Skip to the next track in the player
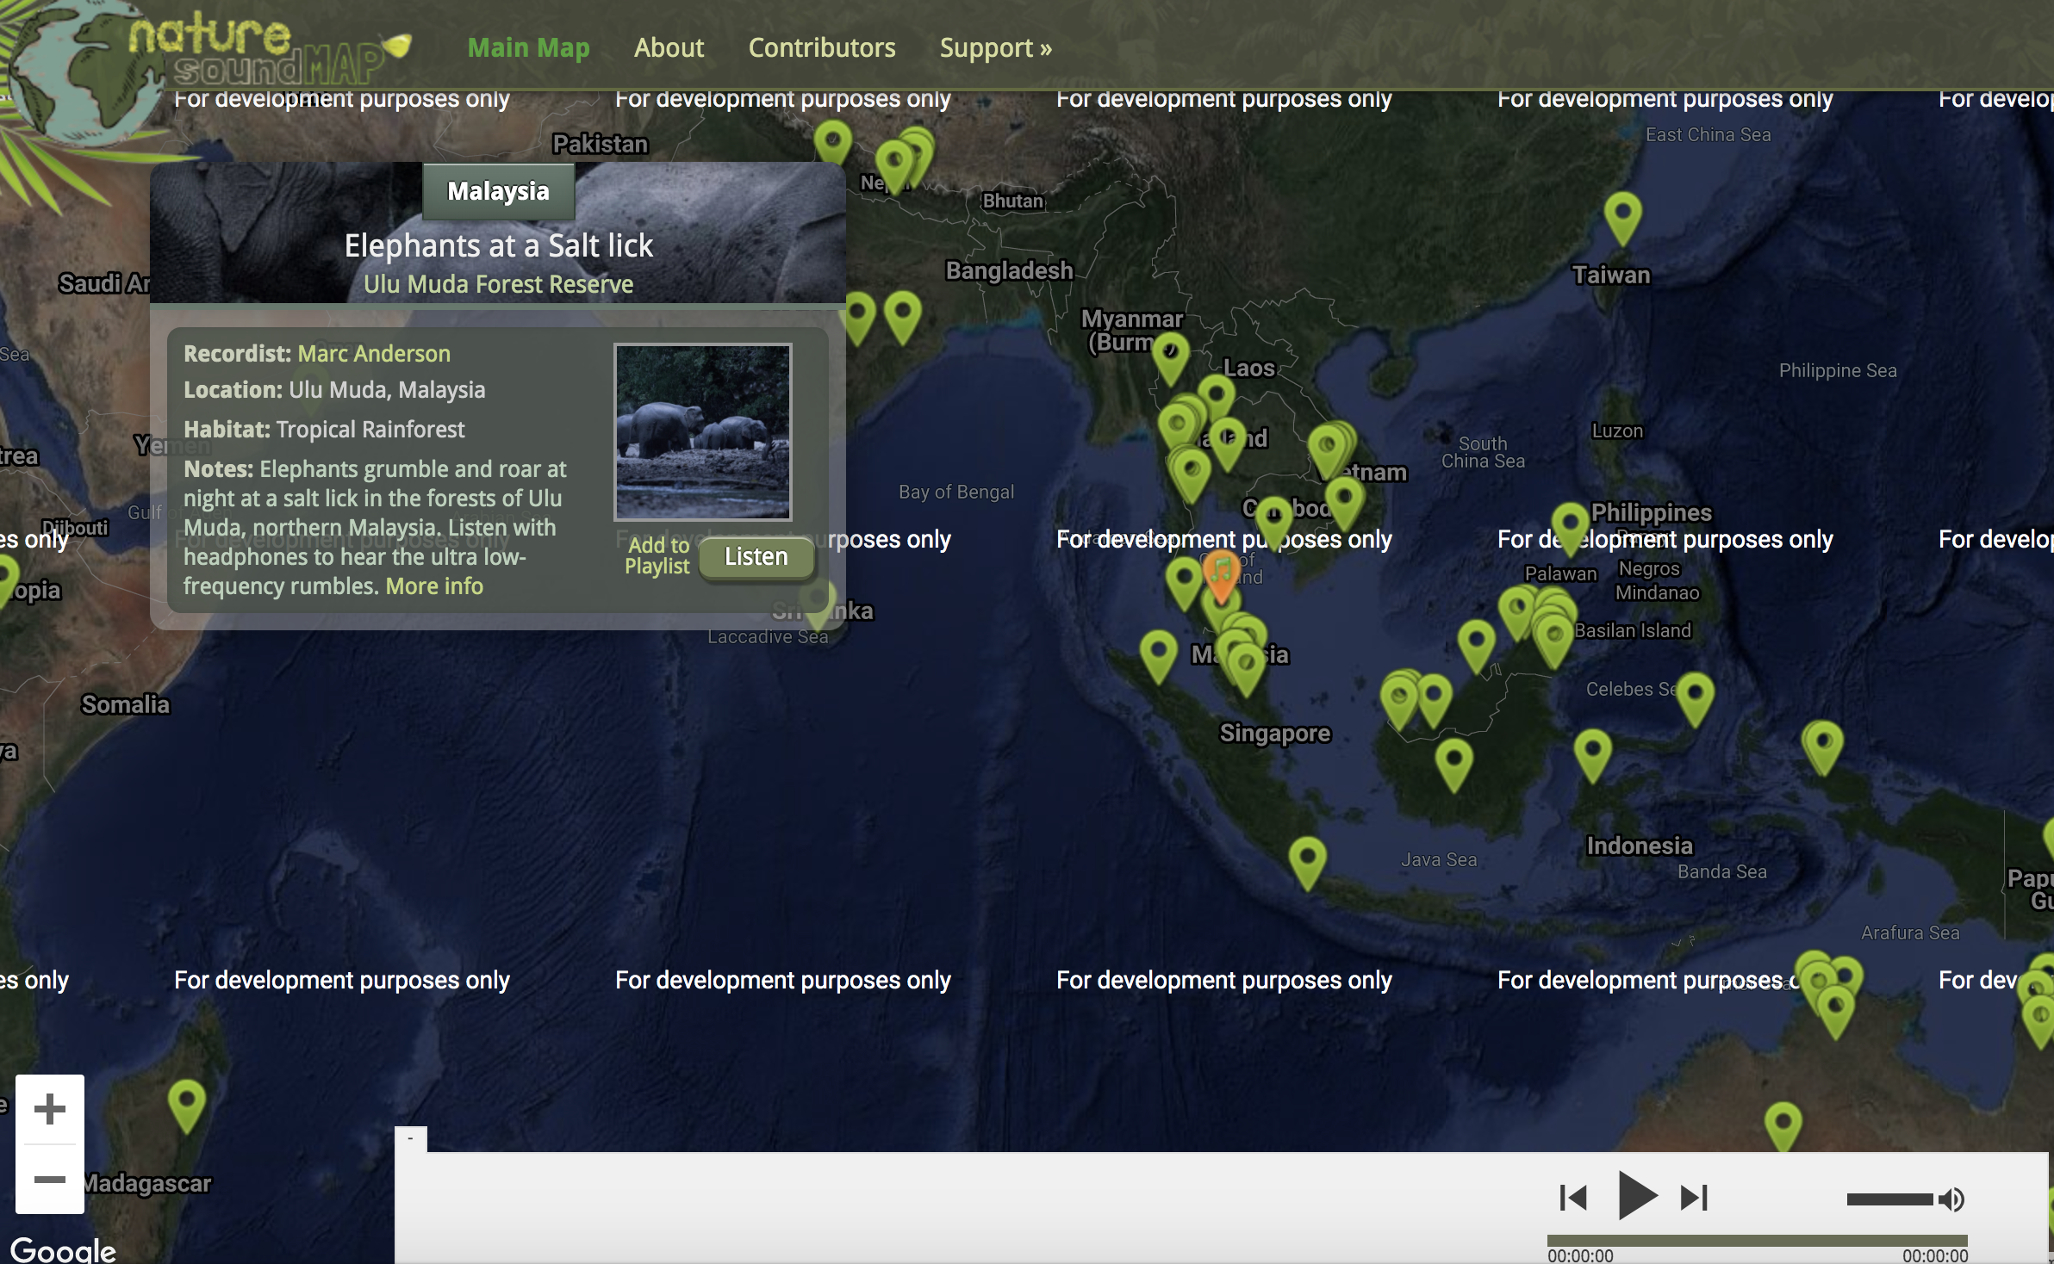The height and width of the screenshot is (1264, 2054). point(1692,1196)
